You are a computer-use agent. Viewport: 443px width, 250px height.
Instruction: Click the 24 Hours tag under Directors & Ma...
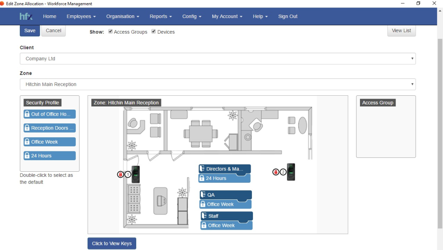pos(224,179)
